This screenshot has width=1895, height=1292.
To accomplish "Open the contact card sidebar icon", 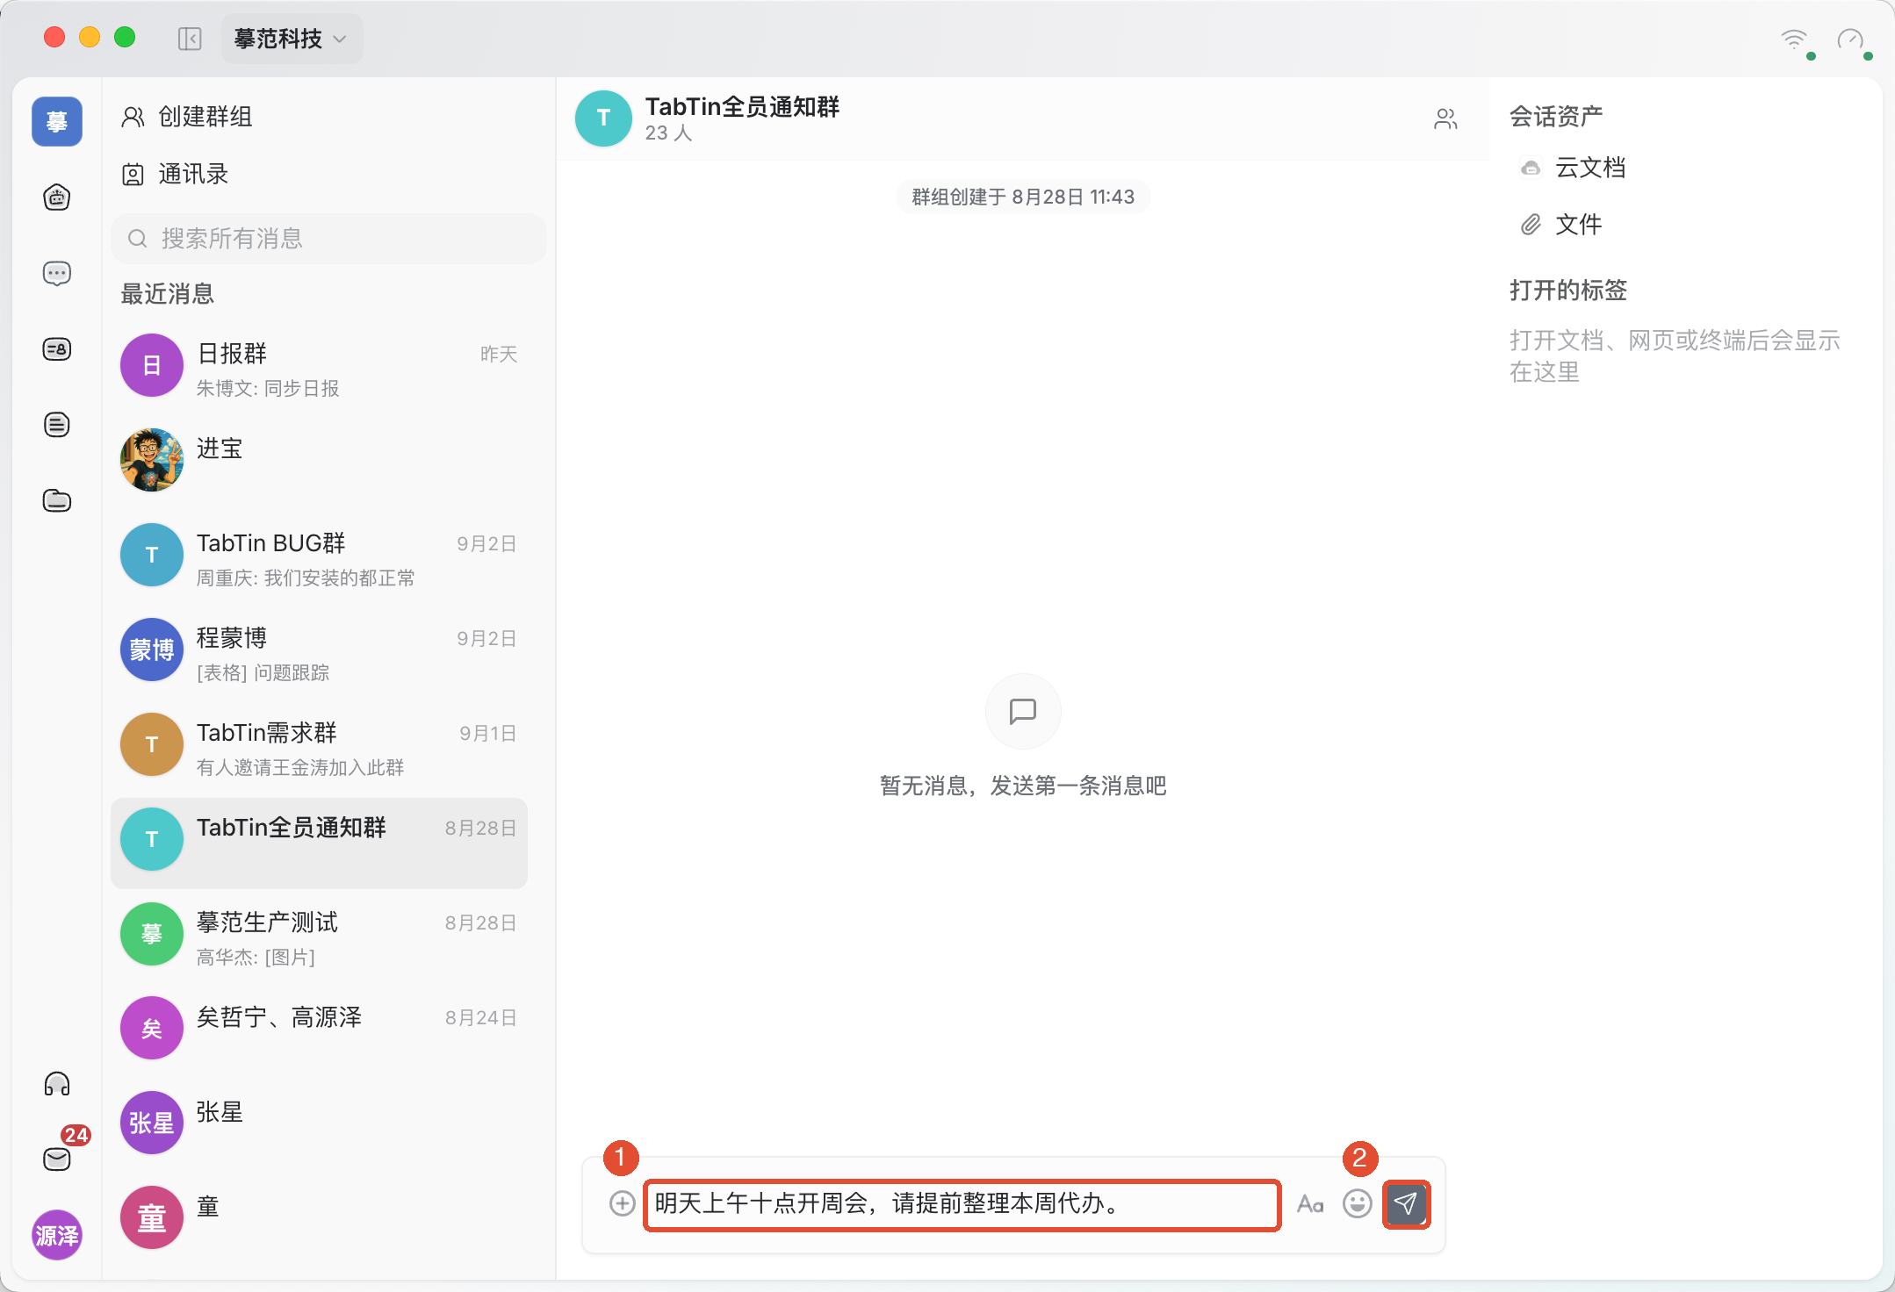I will [57, 349].
